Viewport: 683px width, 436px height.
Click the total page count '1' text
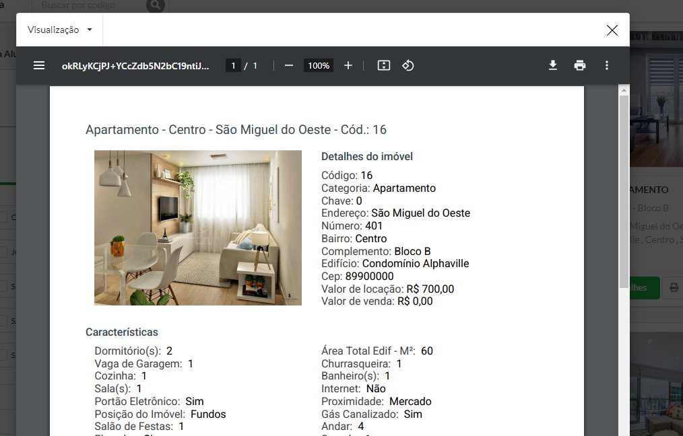(255, 66)
